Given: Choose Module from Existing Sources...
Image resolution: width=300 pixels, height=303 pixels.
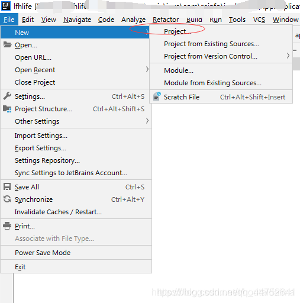Looking at the screenshot, I should pos(221,83).
